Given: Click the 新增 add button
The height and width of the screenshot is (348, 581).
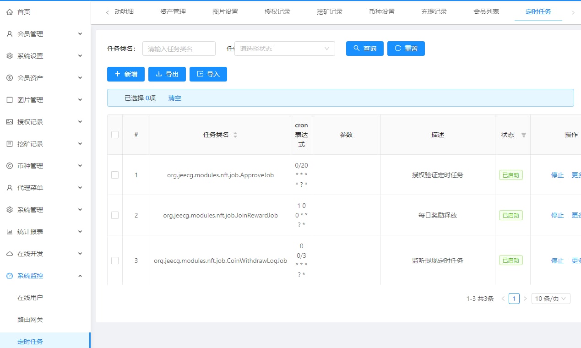Looking at the screenshot, I should pyautogui.click(x=126, y=74).
